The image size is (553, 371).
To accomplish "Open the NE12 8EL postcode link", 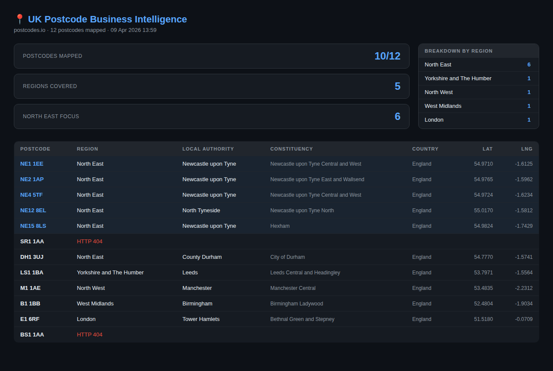I will tap(33, 210).
